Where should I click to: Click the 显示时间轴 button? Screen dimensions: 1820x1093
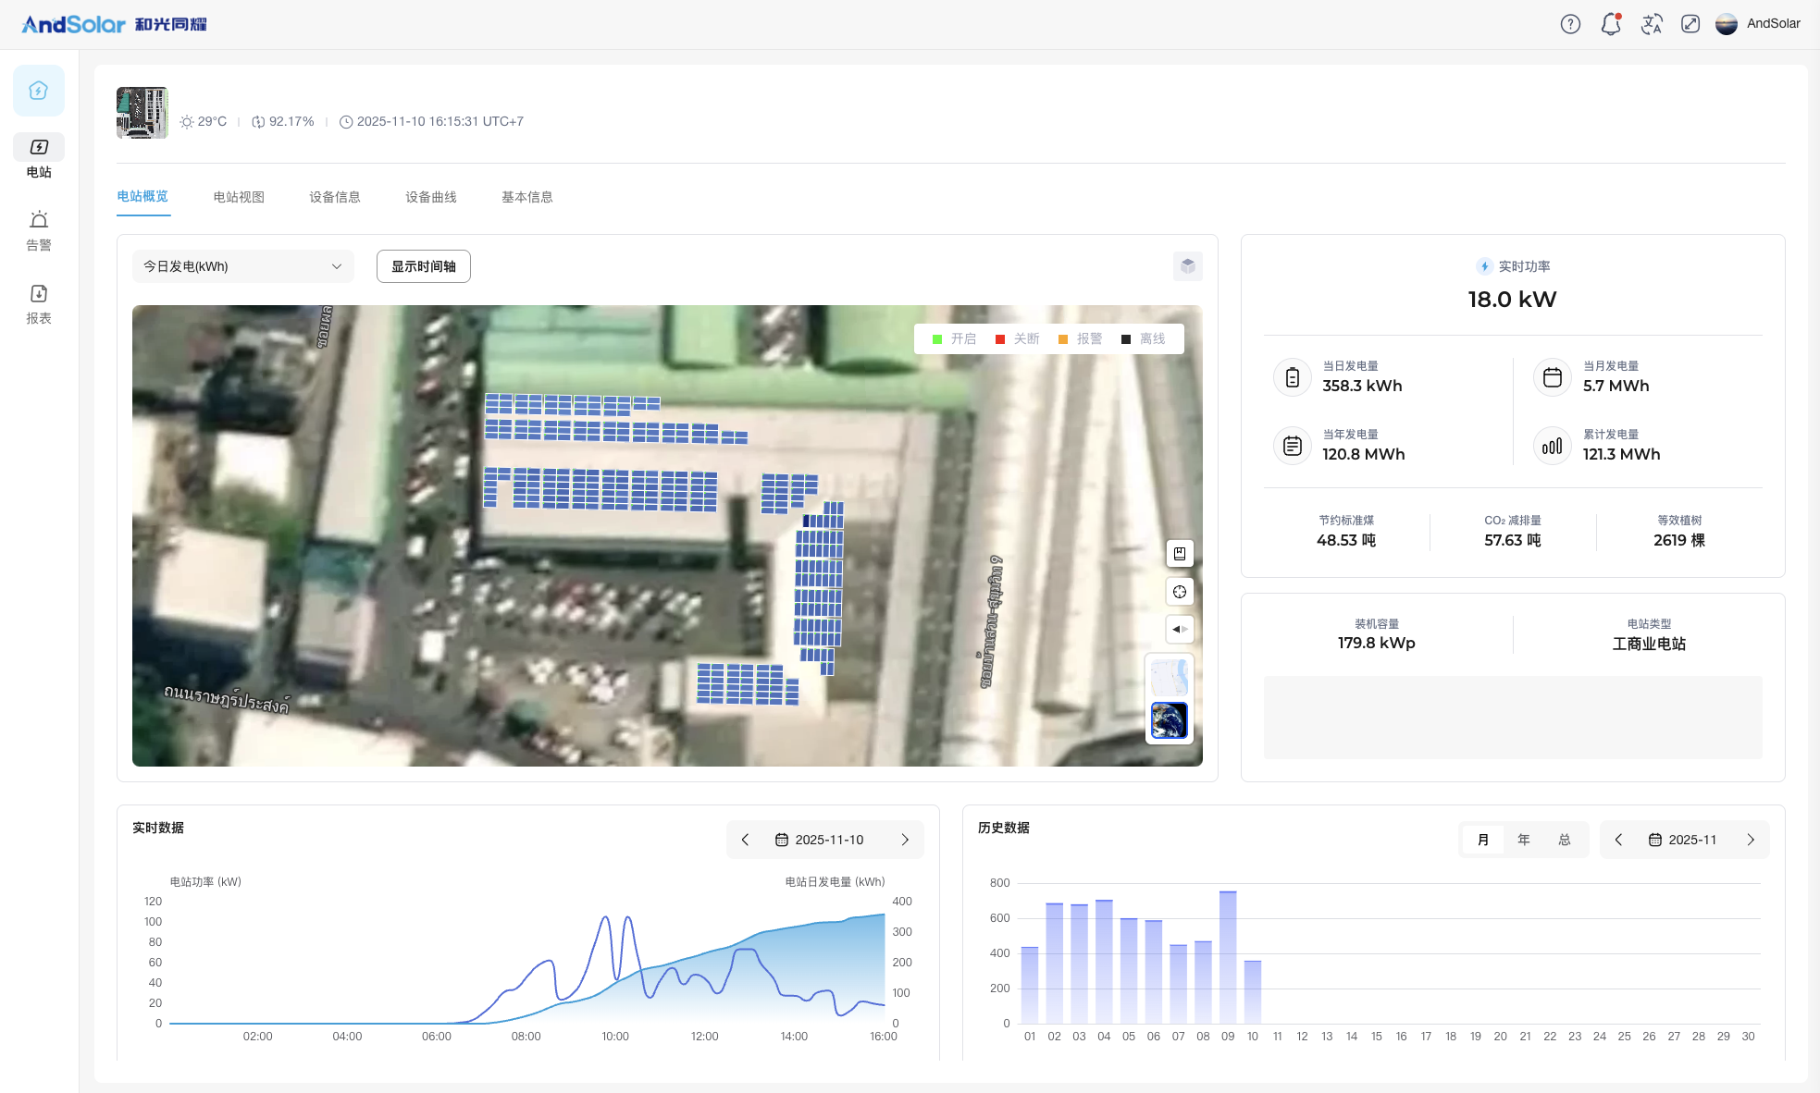[424, 266]
